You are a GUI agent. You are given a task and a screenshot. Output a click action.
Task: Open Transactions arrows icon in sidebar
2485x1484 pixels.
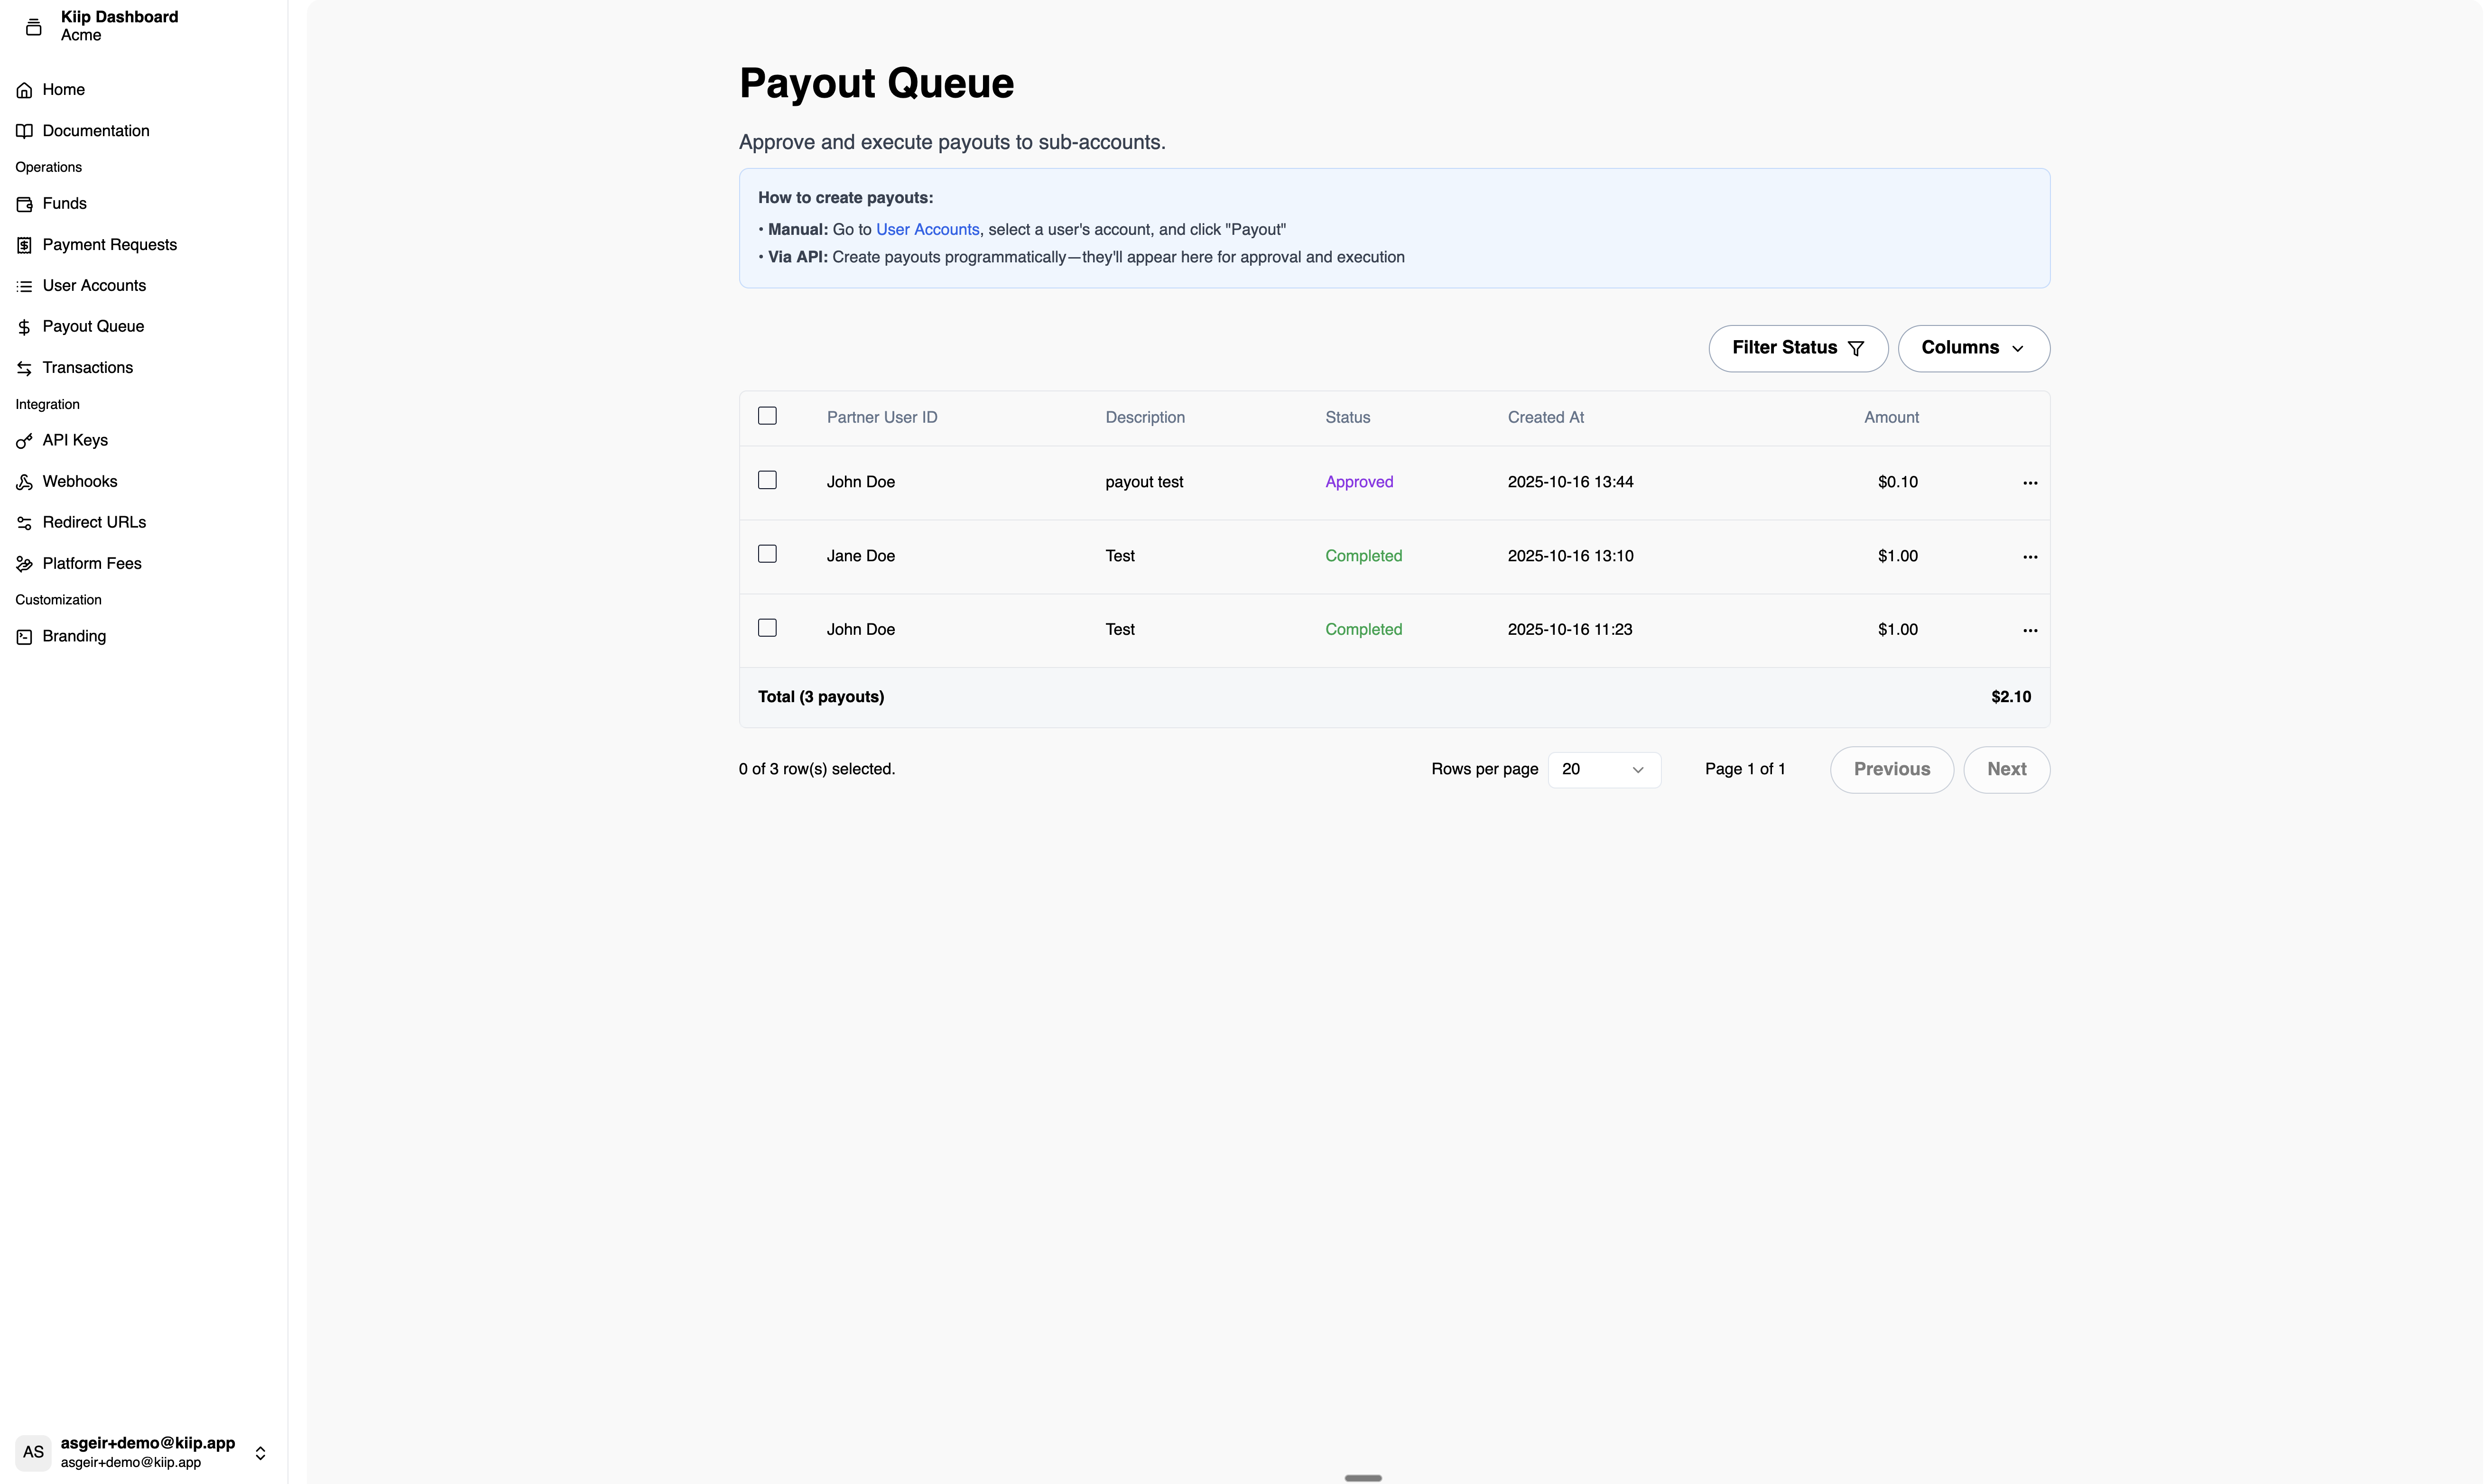(x=24, y=368)
